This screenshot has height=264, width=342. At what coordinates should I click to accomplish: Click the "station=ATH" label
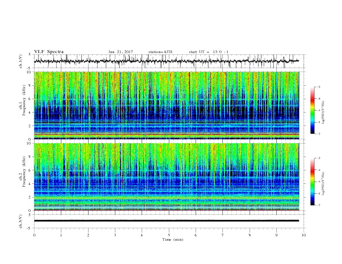pos(160,52)
